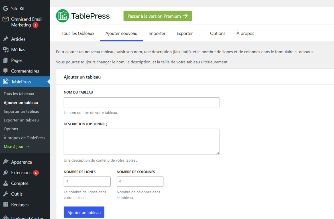This screenshot has width=334, height=219.
Task: Switch to the Options tab
Action: (x=218, y=33)
